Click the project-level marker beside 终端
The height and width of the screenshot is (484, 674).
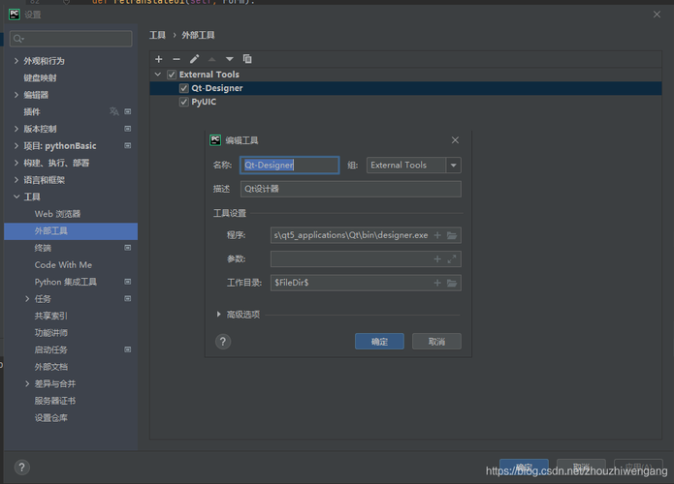click(x=128, y=248)
